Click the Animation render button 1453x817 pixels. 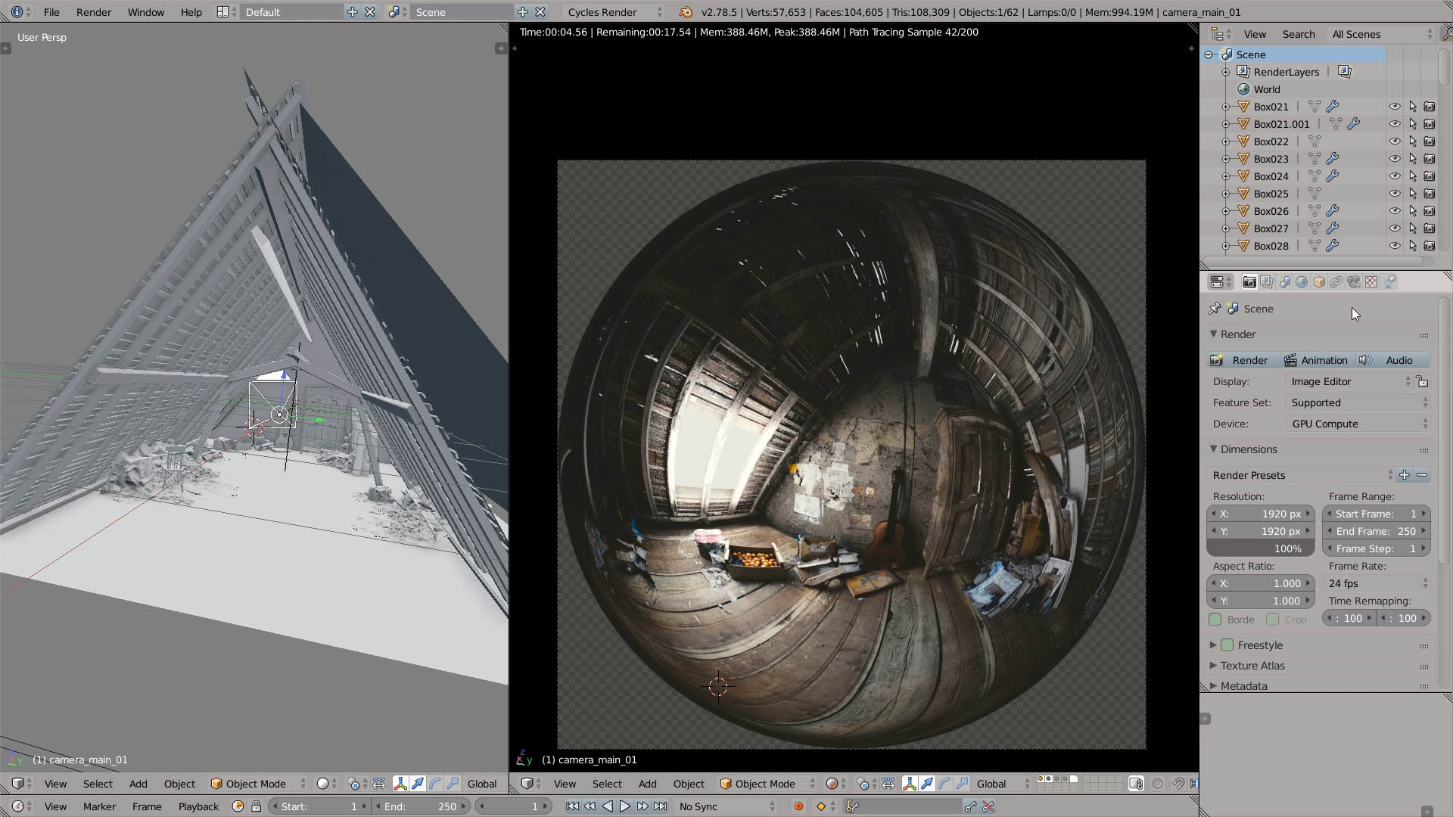[x=1317, y=360]
